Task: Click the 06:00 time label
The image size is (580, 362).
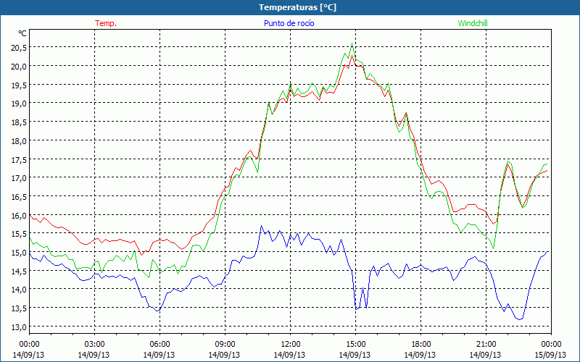Action: coord(159,345)
